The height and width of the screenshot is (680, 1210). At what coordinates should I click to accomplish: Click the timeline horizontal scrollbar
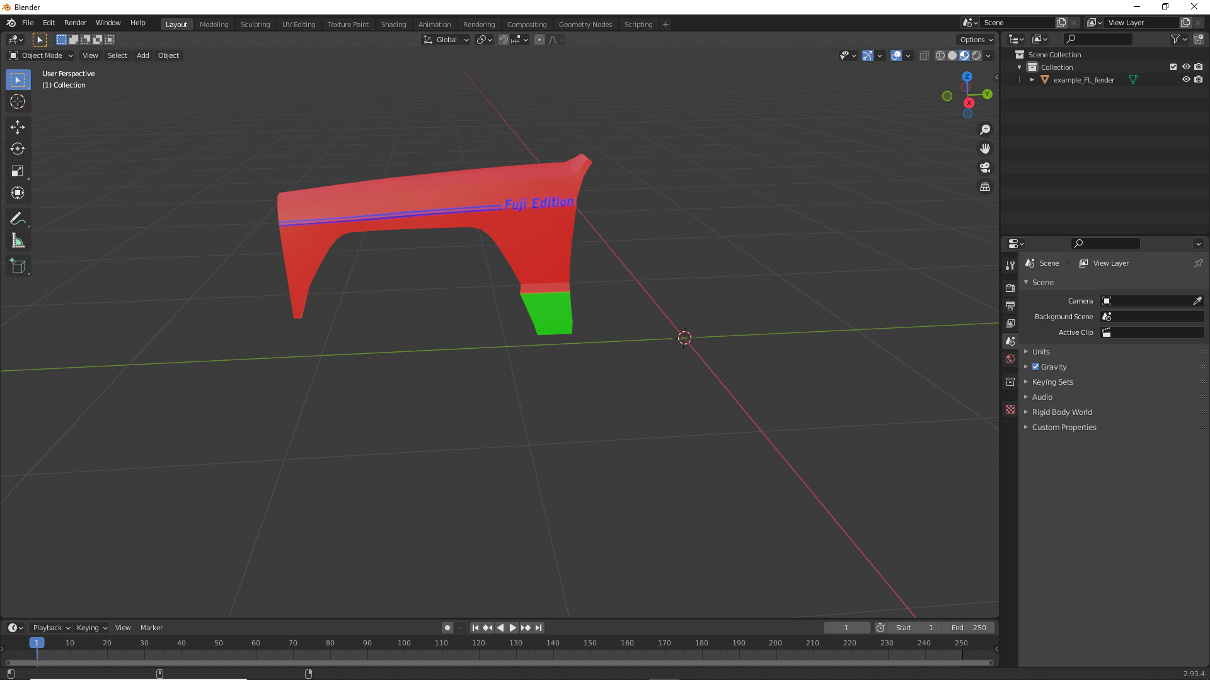499,662
